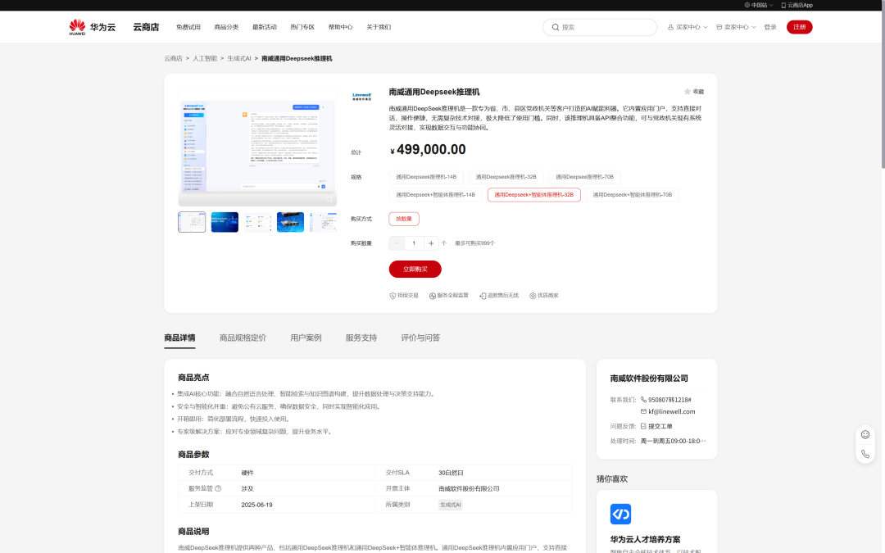Click the 服务全程监管 icon
The image size is (885, 553).
tap(433, 296)
